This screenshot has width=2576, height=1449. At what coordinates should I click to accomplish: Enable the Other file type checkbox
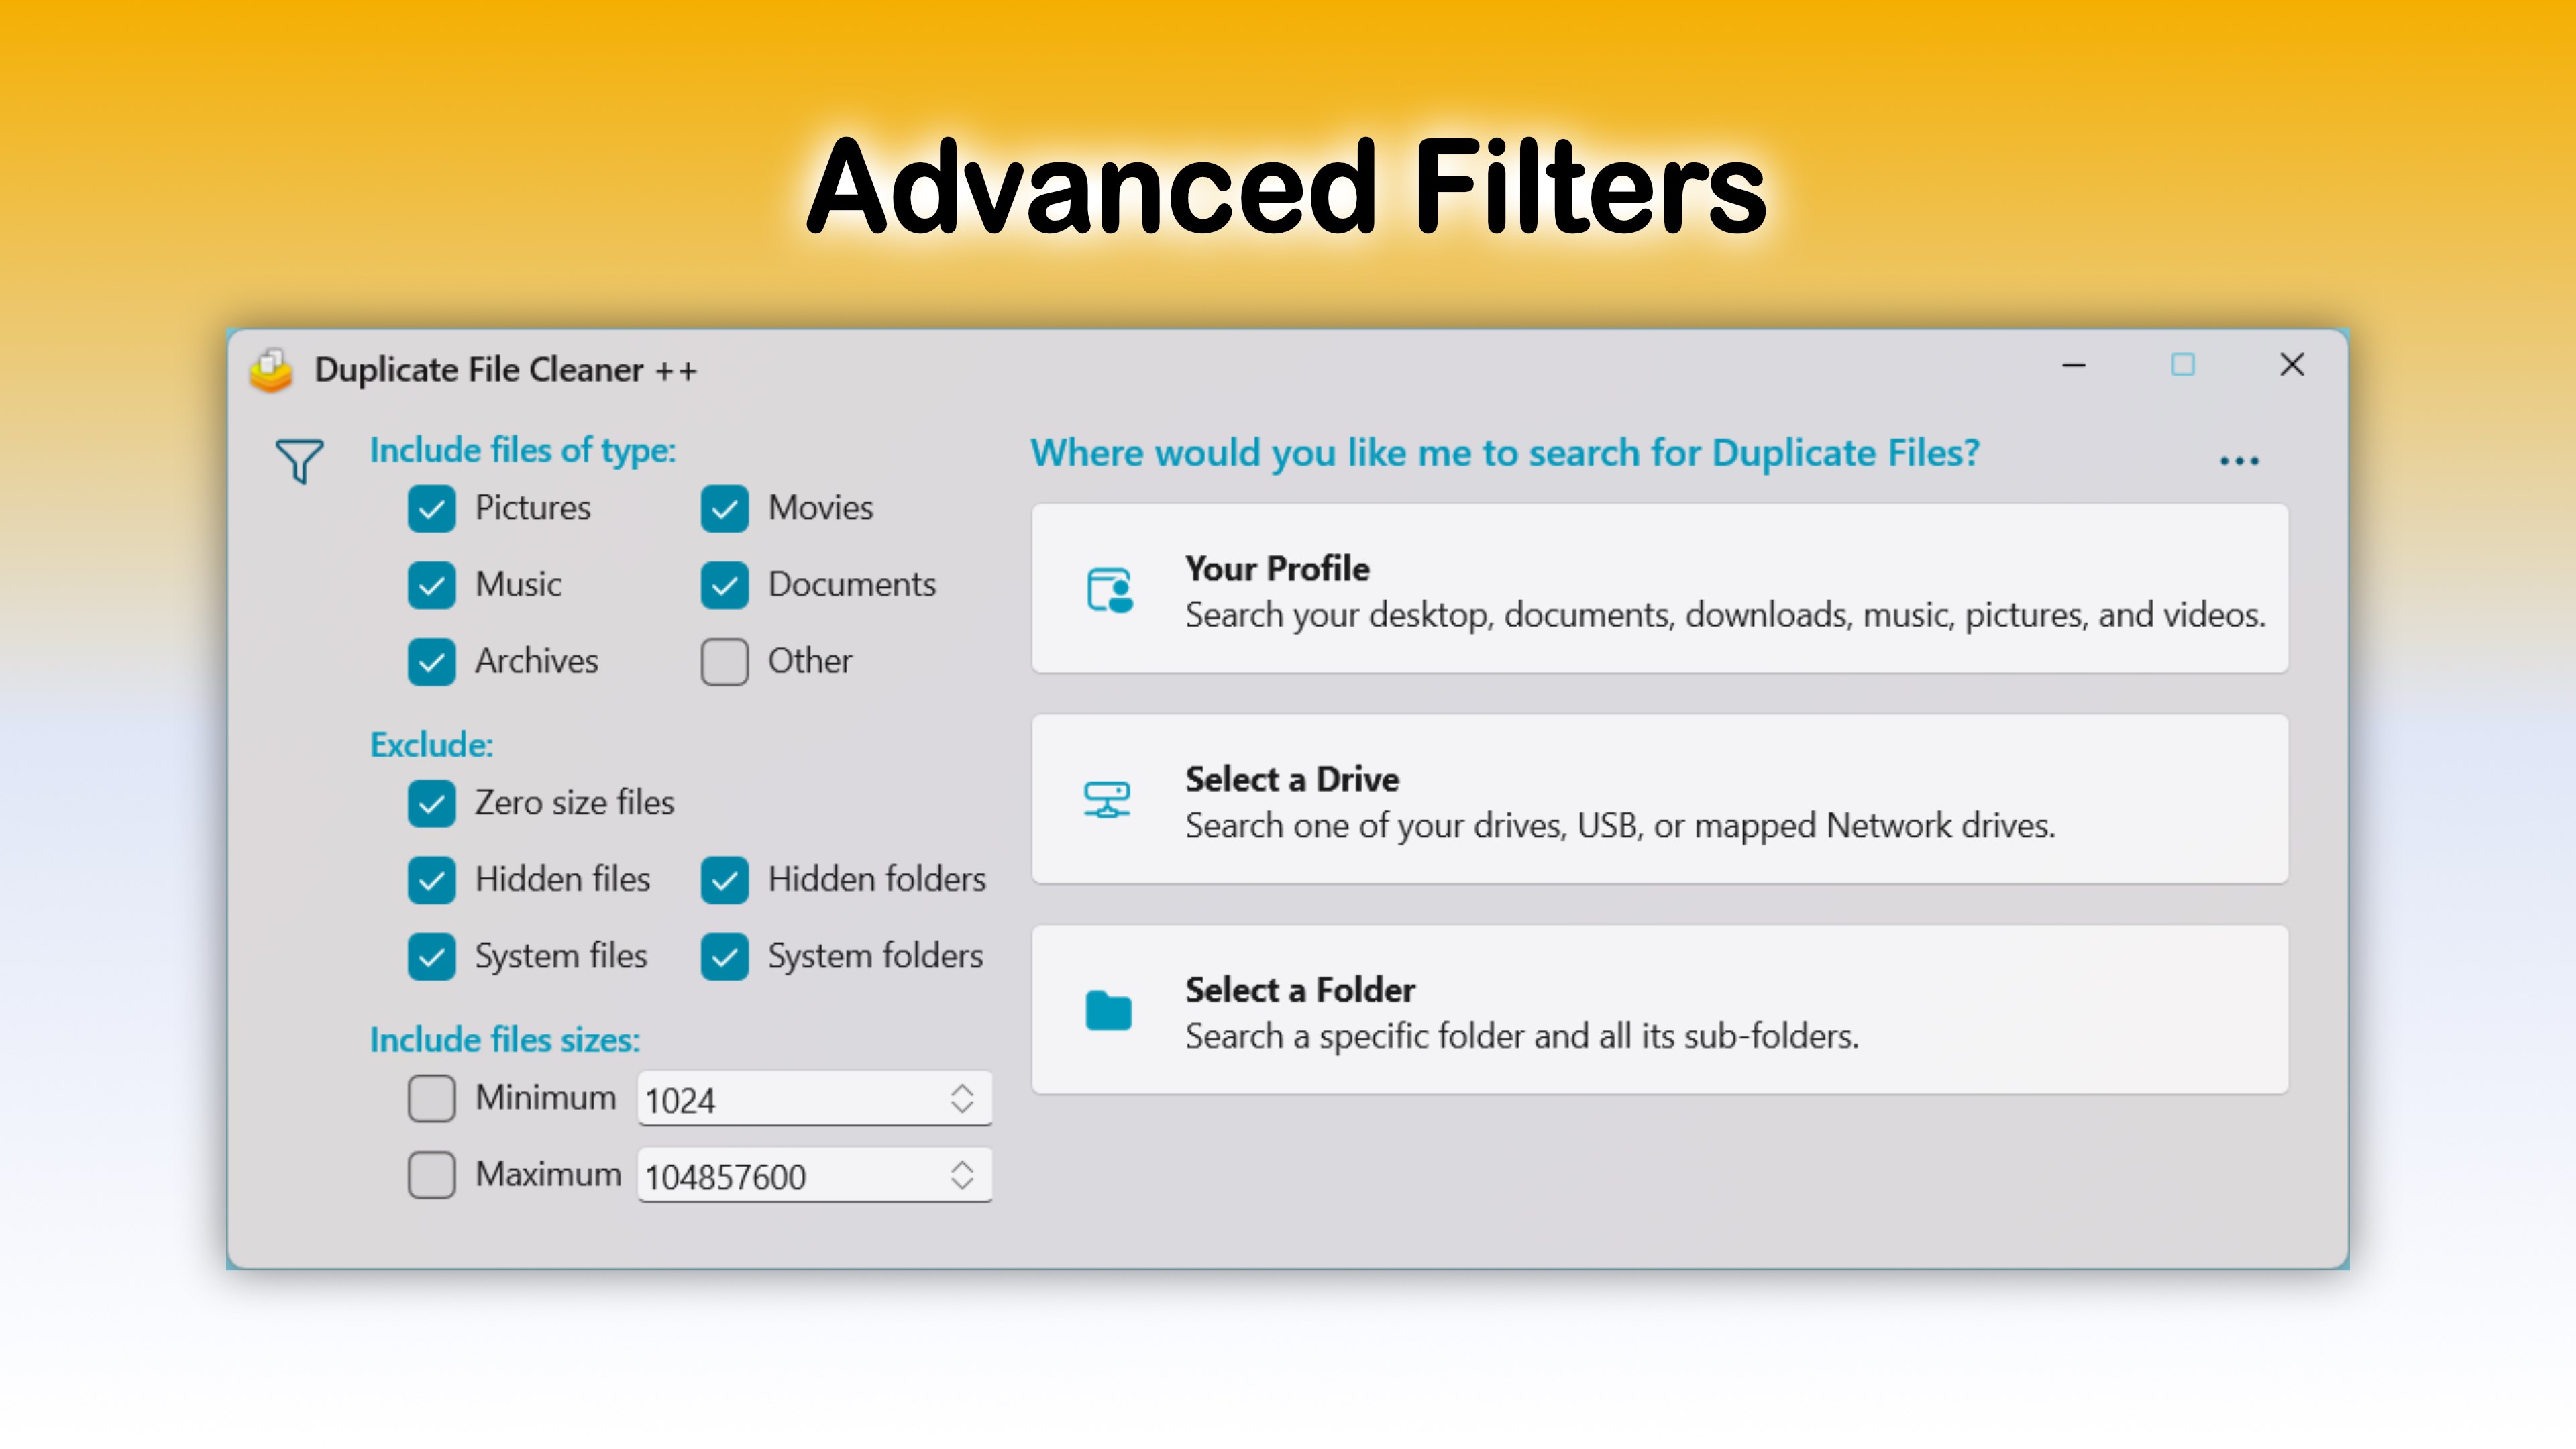[x=724, y=662]
